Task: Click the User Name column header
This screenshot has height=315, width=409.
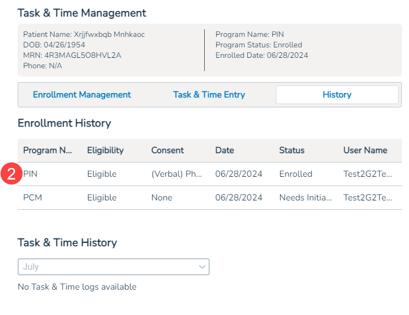Action: (x=365, y=150)
